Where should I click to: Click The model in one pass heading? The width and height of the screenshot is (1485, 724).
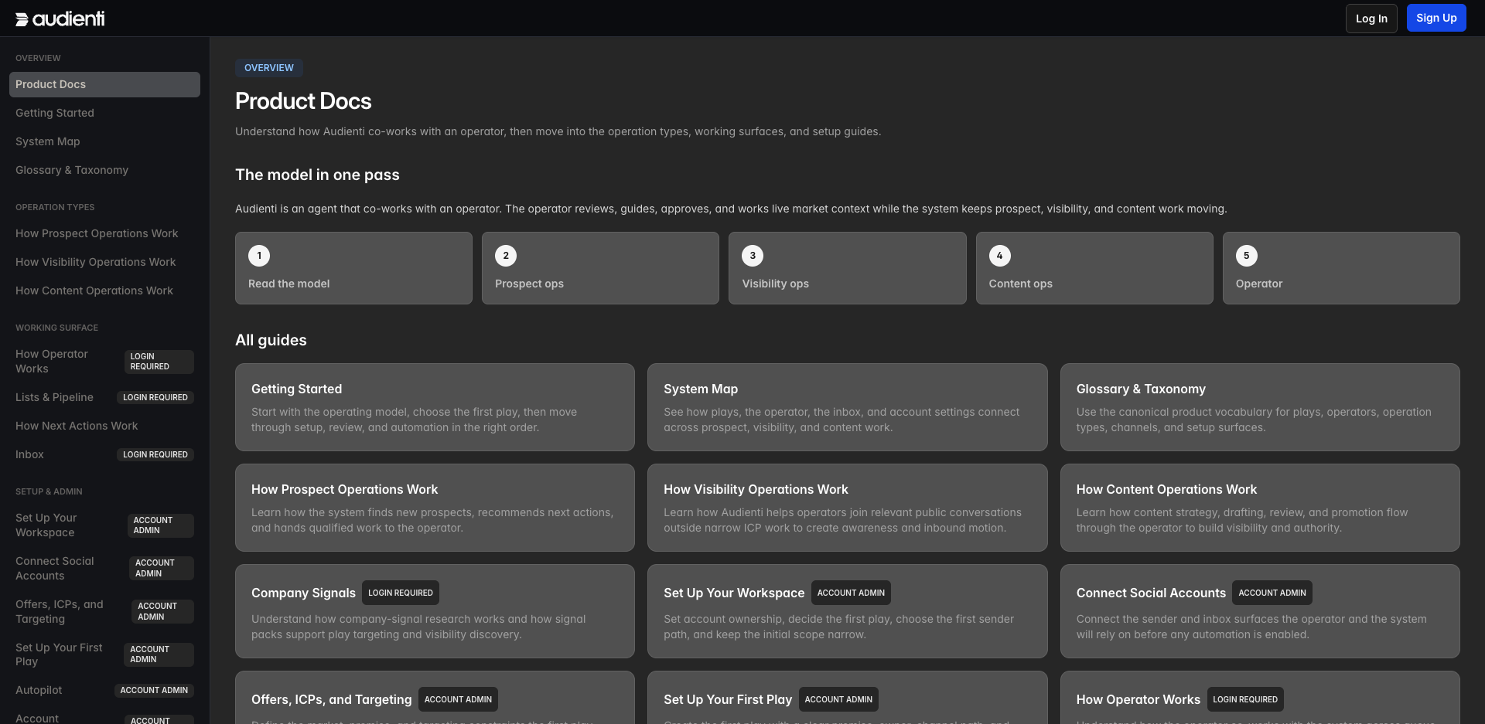(317, 175)
